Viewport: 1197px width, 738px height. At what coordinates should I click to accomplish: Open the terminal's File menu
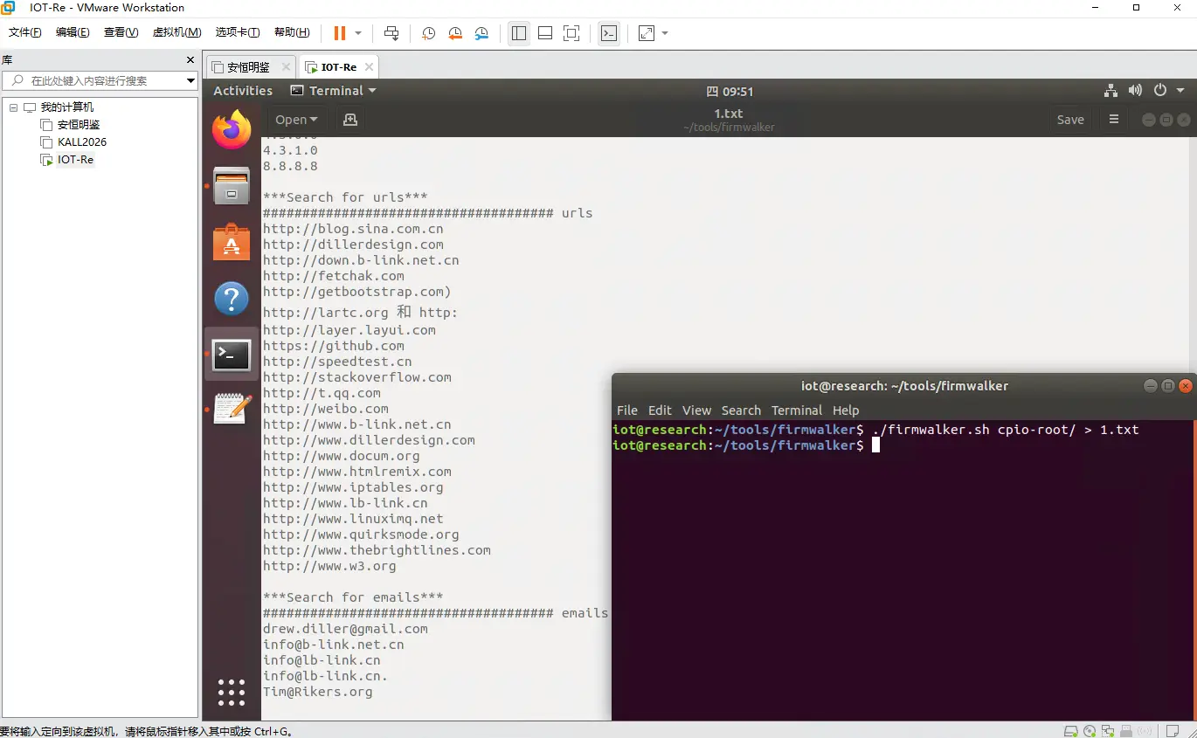[x=627, y=410]
